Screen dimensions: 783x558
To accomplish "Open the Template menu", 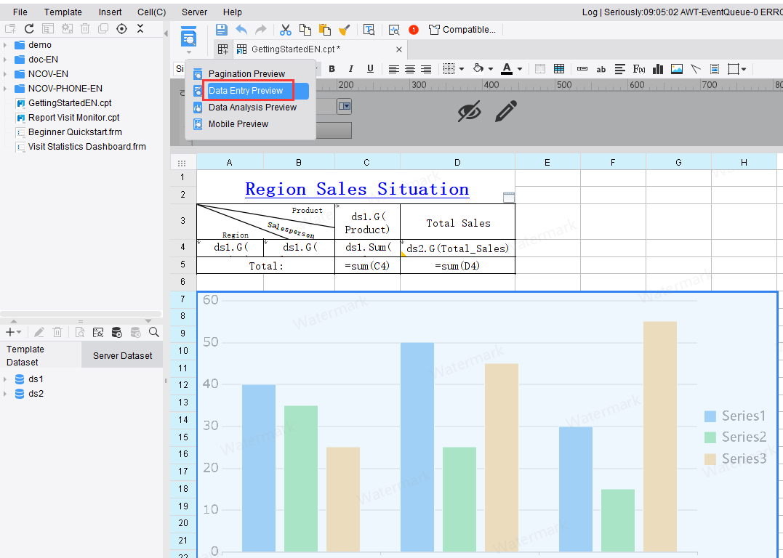I will coord(63,12).
